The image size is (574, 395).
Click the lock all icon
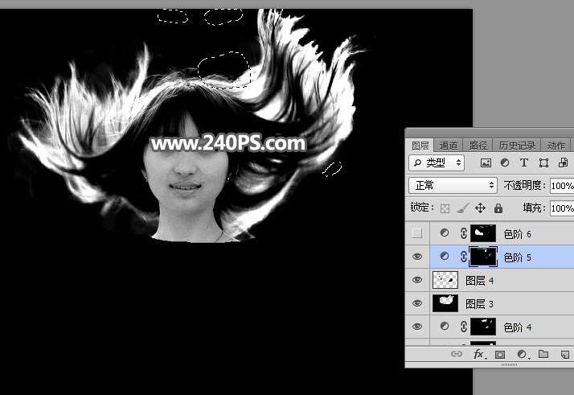(498, 208)
